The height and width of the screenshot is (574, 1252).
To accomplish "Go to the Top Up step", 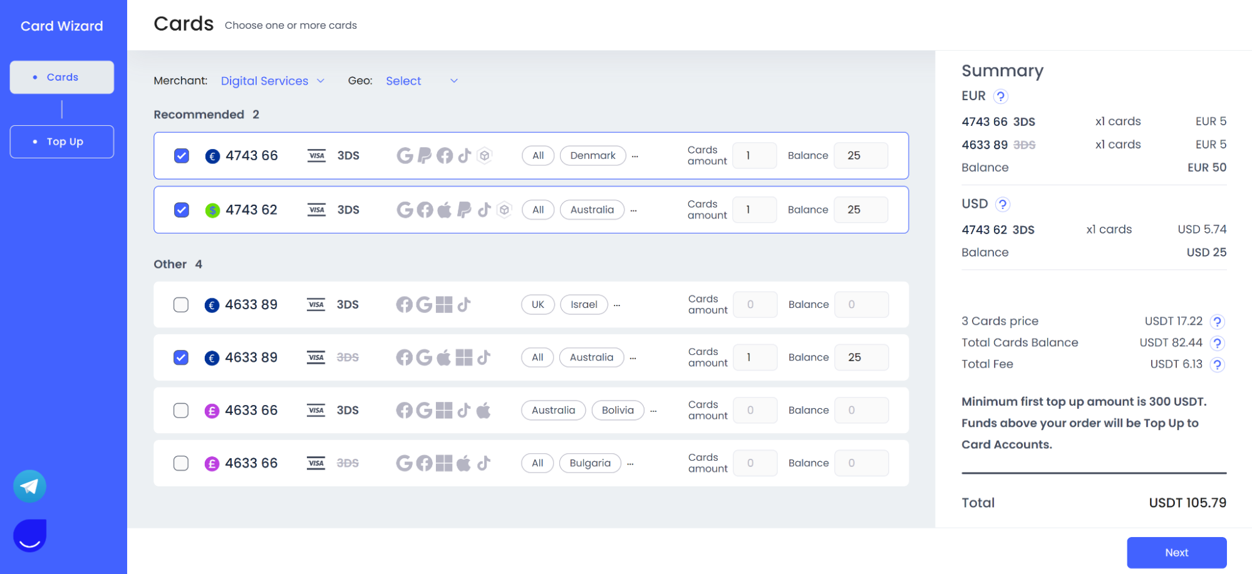I will pos(62,141).
